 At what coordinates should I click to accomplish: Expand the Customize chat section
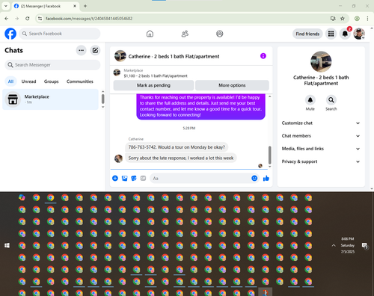point(321,123)
